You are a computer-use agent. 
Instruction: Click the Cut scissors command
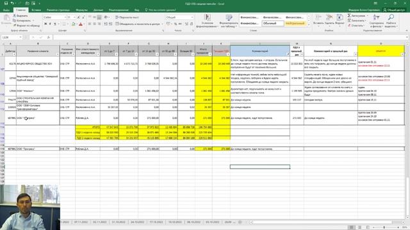click(x=20, y=15)
